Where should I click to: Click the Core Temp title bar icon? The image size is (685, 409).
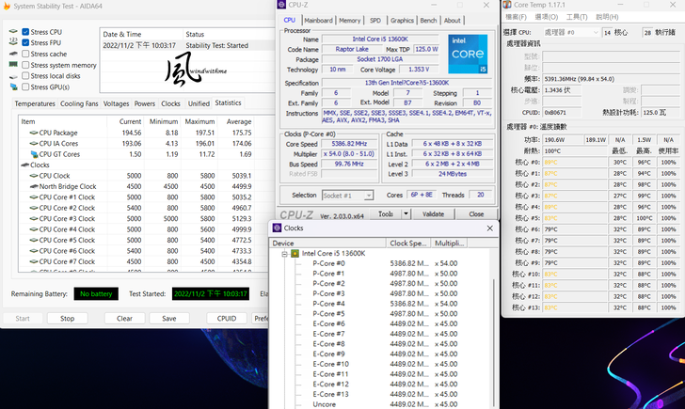508,5
